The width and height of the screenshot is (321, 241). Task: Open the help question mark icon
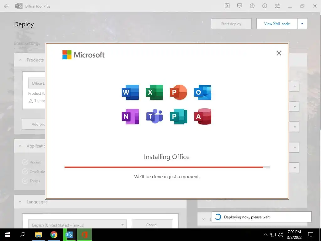pos(252,6)
